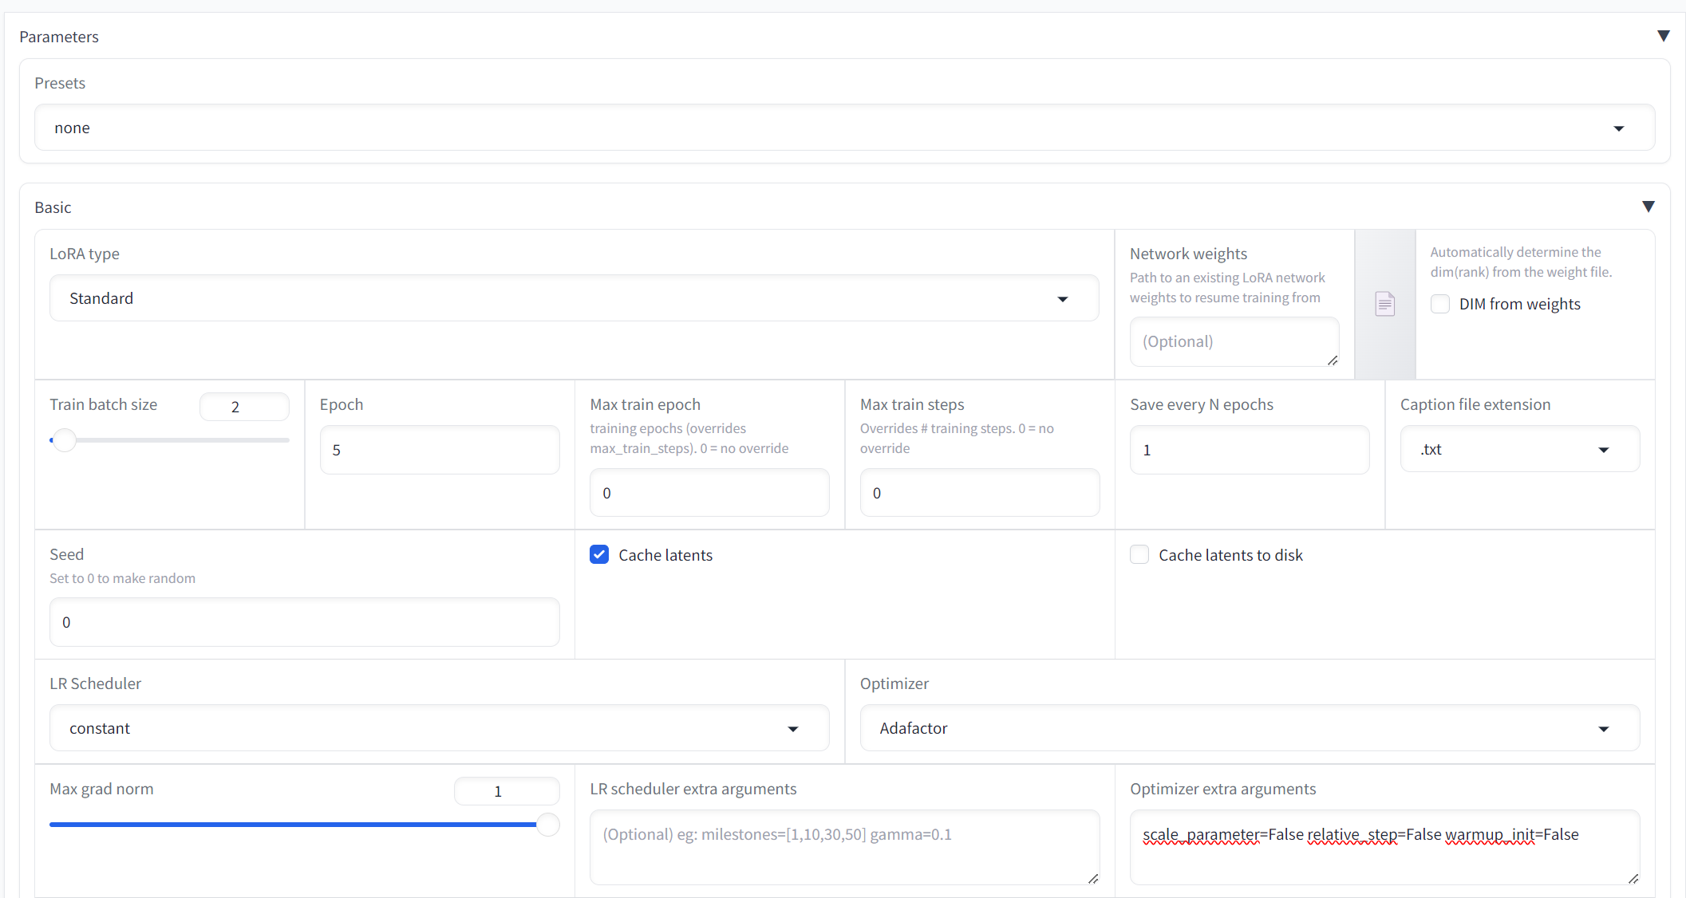Enable Cache latents to disk

pyautogui.click(x=1139, y=555)
